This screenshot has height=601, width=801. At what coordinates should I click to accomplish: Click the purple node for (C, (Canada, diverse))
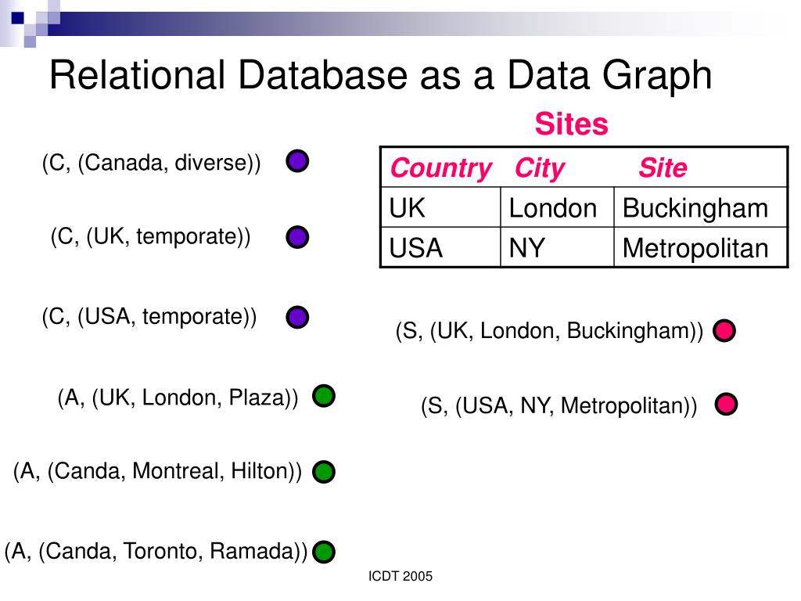tap(297, 161)
